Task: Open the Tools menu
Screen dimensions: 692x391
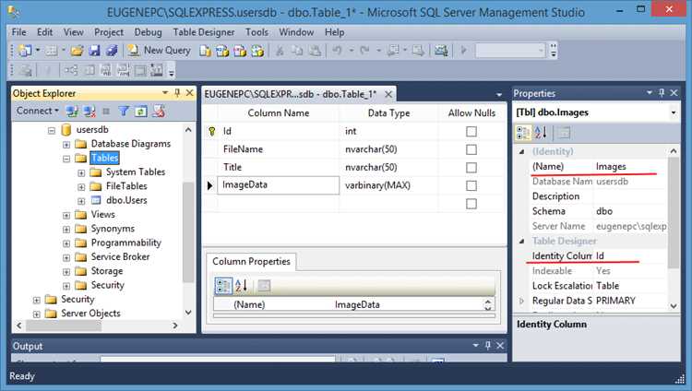Action: coord(257,32)
